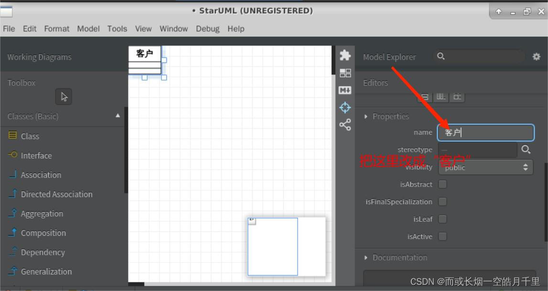Open the Model Explorer settings gear
The height and width of the screenshot is (291, 548).
coord(537,56)
